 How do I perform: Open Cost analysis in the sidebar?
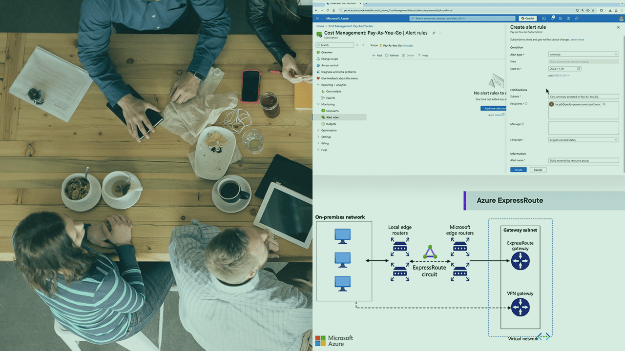pos(333,91)
